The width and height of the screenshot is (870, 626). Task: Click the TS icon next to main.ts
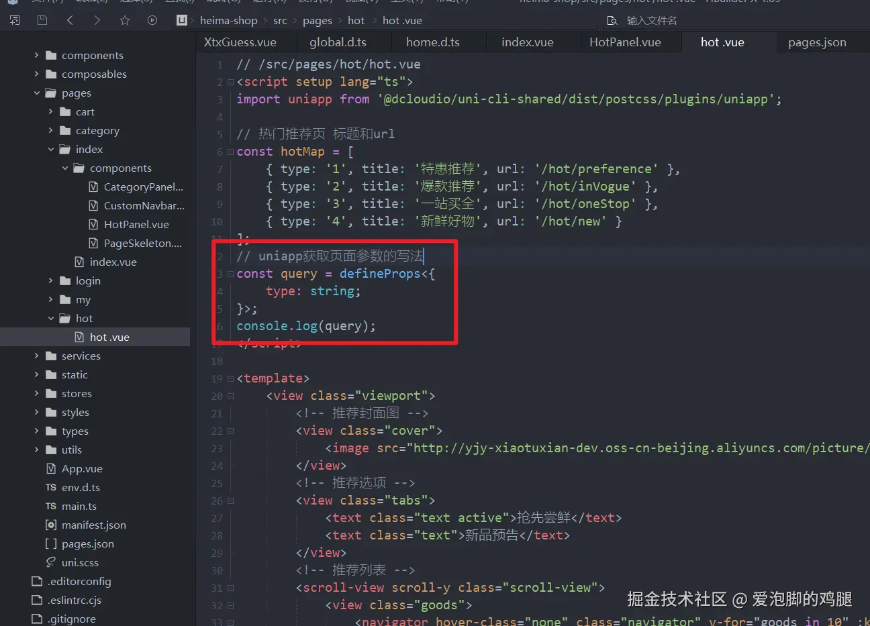point(51,506)
